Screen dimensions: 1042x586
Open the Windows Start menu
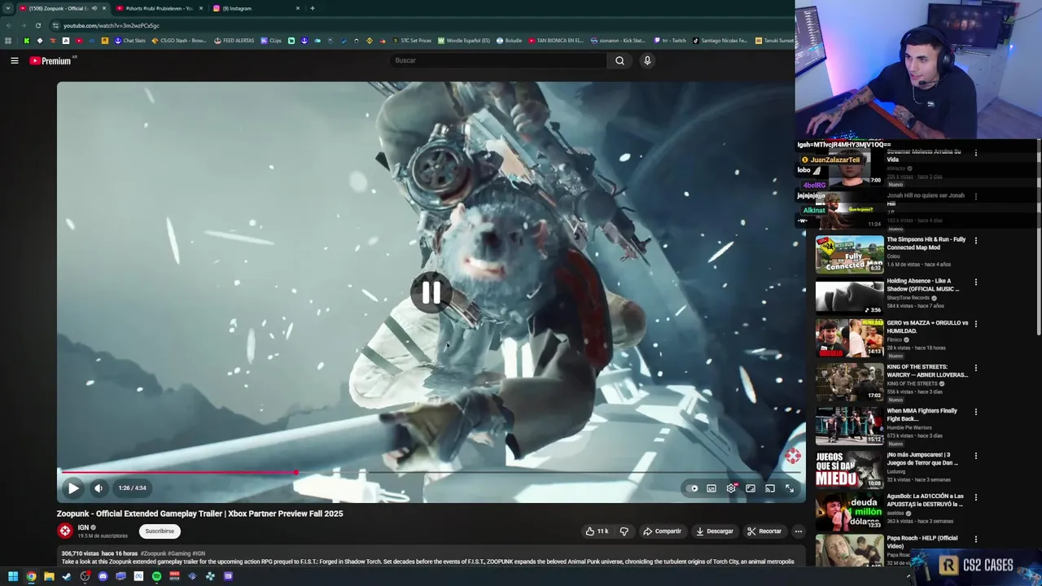pyautogui.click(x=13, y=576)
